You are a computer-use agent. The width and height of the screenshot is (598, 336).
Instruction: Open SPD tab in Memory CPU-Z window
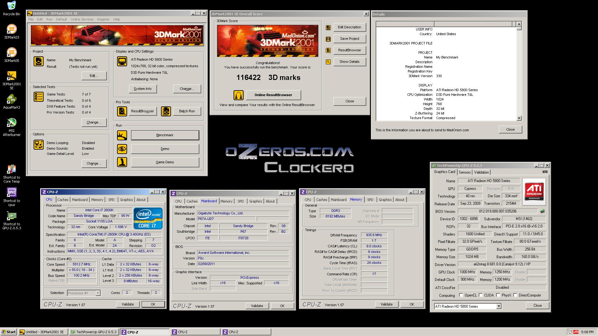pos(370,200)
